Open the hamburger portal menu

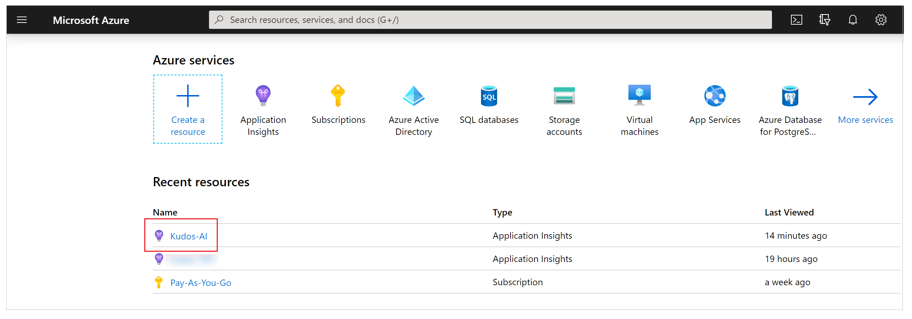click(x=21, y=19)
